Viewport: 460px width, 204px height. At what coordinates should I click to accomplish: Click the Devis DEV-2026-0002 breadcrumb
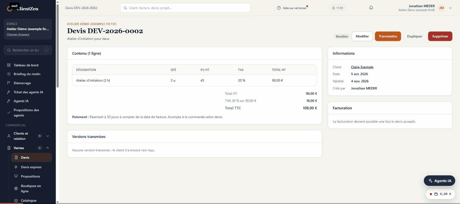(x=81, y=8)
